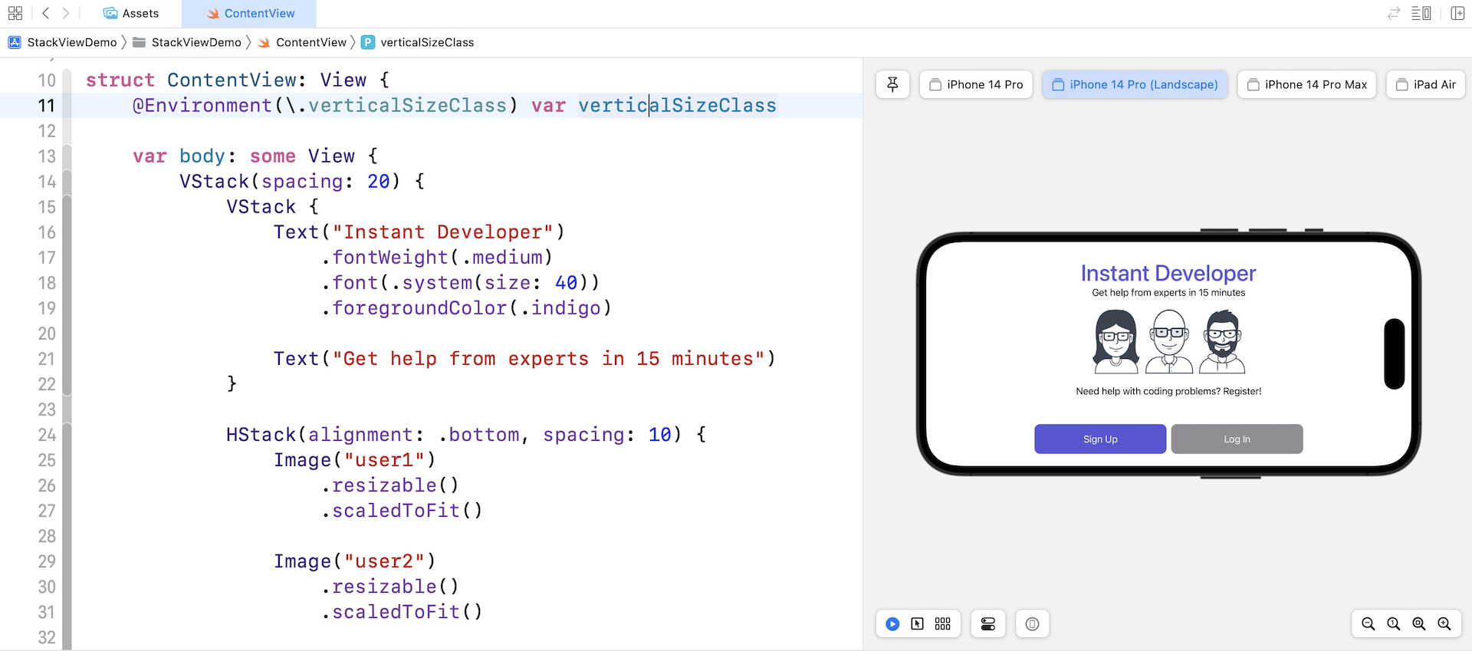Open preview variants grid
This screenshot has width=1472, height=651.
[x=942, y=624]
